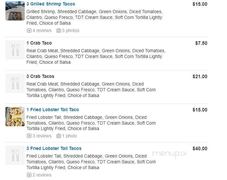Open 2 reviews for 3 Fried Lobster Tacos
This screenshot has height=180, width=227.
click(x=42, y=175)
